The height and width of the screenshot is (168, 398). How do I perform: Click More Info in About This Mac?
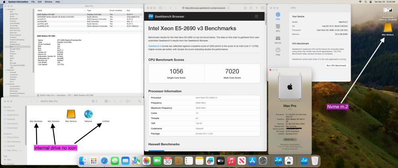coord(290,140)
